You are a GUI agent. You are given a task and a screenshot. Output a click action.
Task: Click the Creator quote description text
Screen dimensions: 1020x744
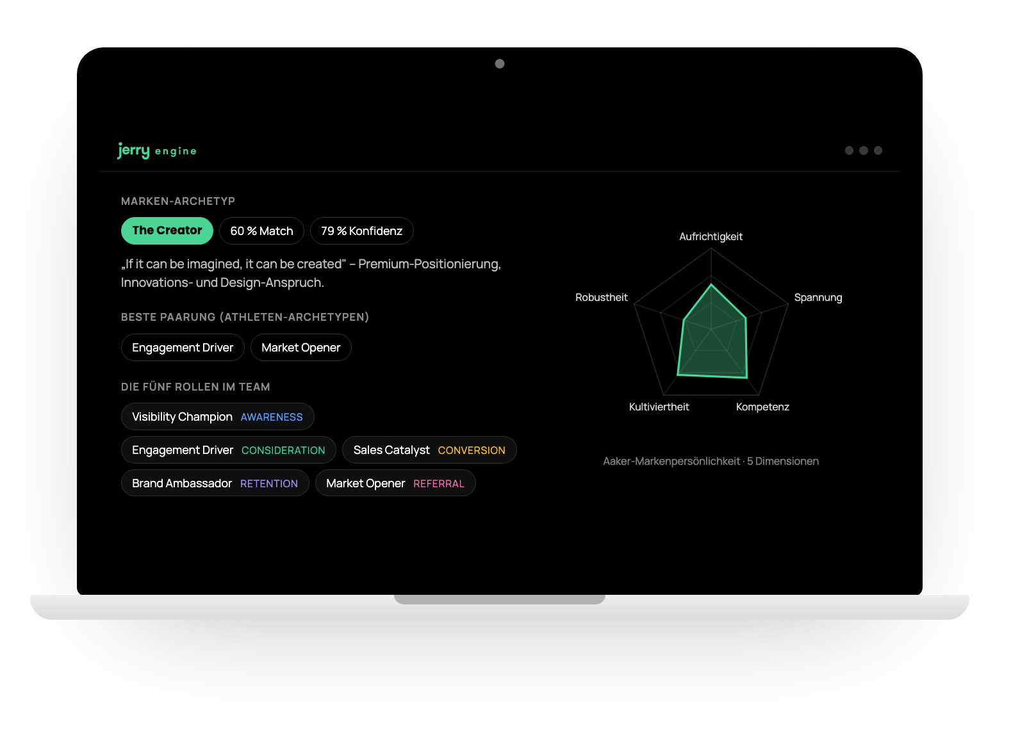click(311, 273)
